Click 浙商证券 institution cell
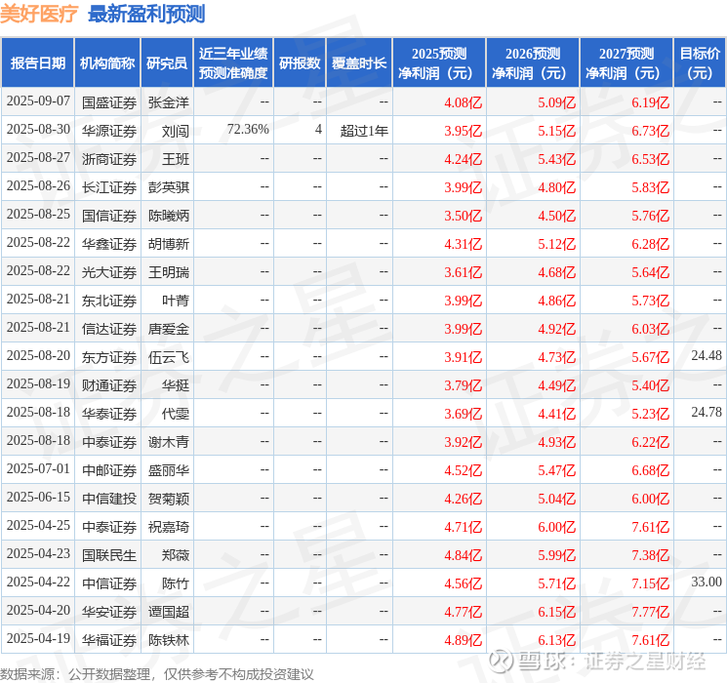The width and height of the screenshot is (727, 683). tap(109, 159)
